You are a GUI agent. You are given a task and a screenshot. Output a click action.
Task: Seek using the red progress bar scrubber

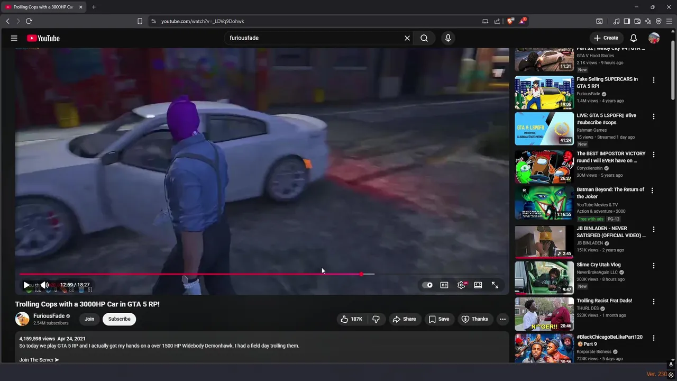pos(361,274)
